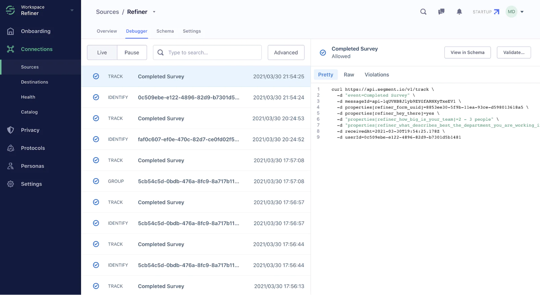Show the Pretty payload view
Screen dimensions: 540x295
pyautogui.click(x=326, y=75)
